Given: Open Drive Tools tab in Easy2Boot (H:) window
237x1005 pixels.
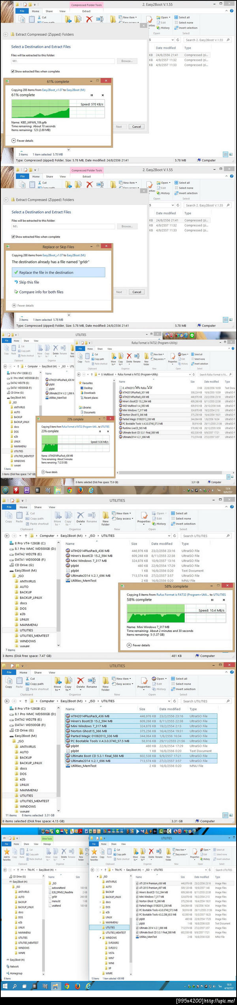Looking at the screenshot, I should [x=47, y=839].
